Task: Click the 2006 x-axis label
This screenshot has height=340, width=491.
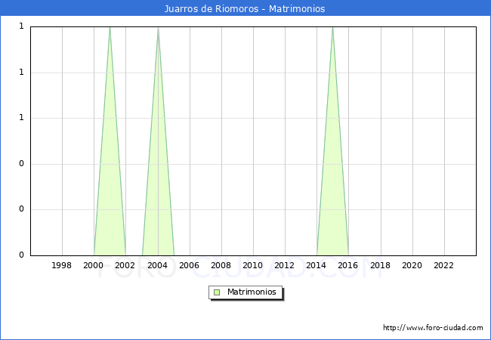Action: (x=190, y=265)
